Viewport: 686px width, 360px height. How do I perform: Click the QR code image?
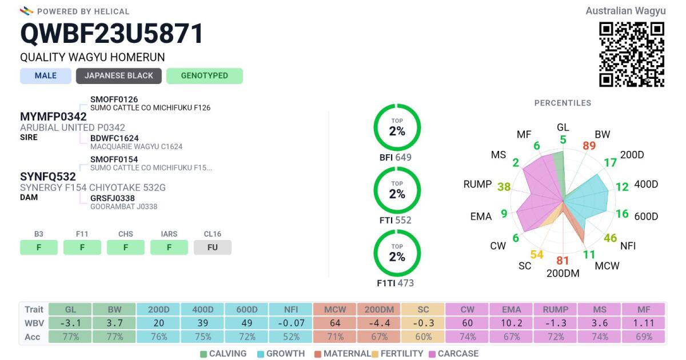632,54
